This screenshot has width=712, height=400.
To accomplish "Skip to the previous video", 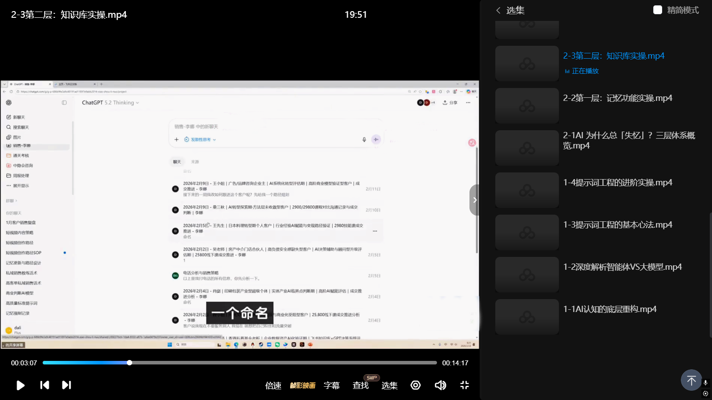I will tap(44, 385).
